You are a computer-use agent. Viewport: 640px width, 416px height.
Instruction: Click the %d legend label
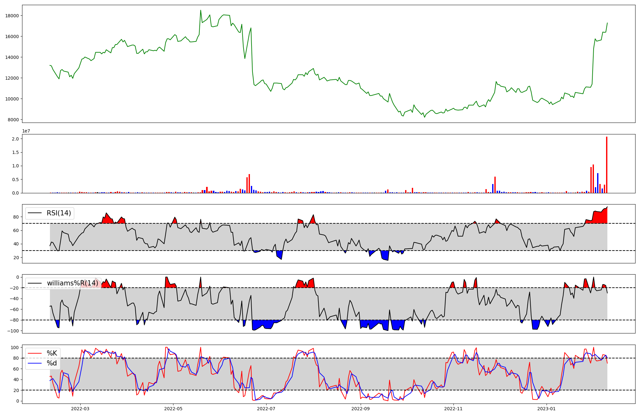click(52, 363)
